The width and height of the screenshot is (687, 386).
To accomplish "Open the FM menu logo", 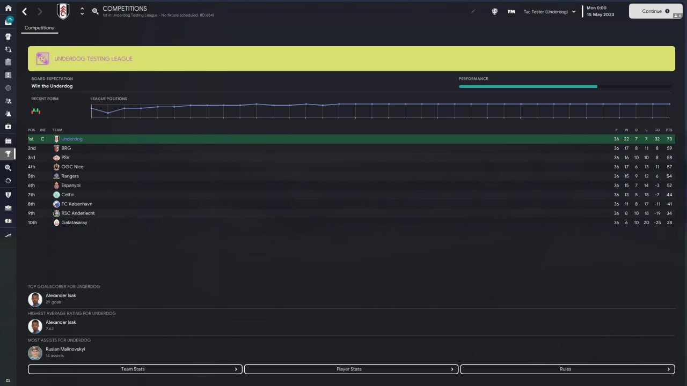I will 511,11.
